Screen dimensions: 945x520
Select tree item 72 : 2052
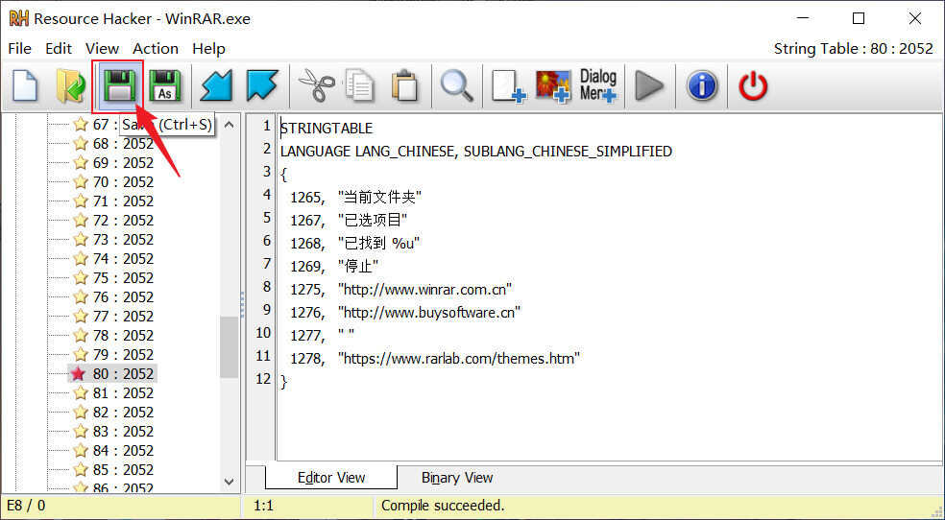coord(123,221)
